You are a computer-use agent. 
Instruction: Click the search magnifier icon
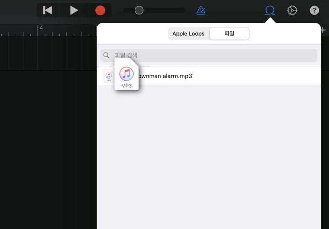point(106,55)
